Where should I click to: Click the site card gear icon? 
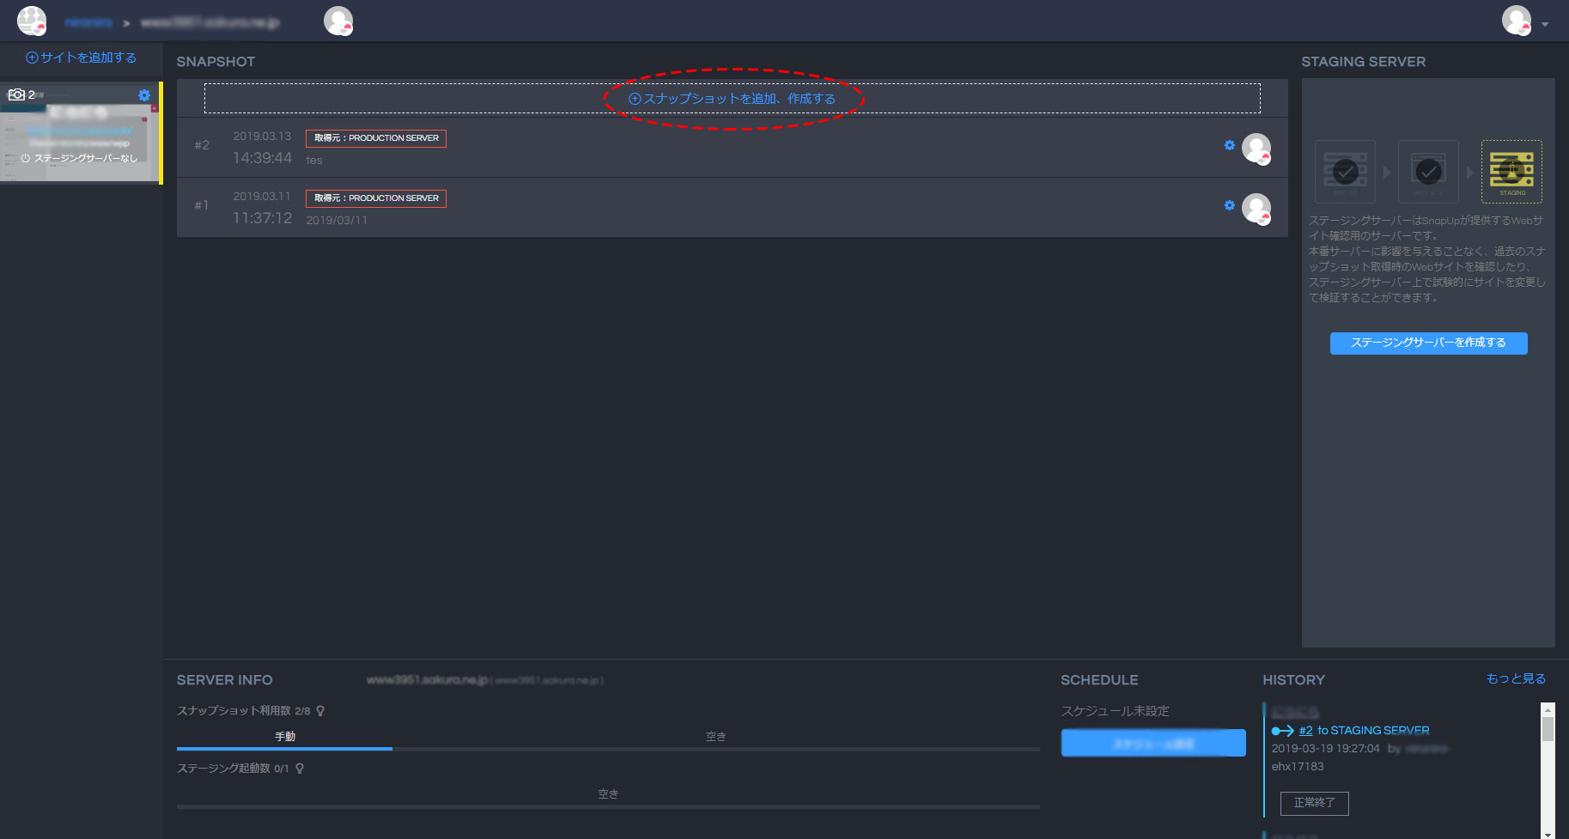144,95
